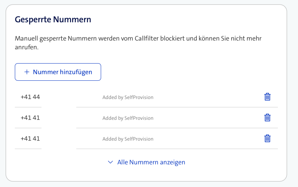
Task: Open the "Alle Nummern anzeigen" link
Action: 151,162
